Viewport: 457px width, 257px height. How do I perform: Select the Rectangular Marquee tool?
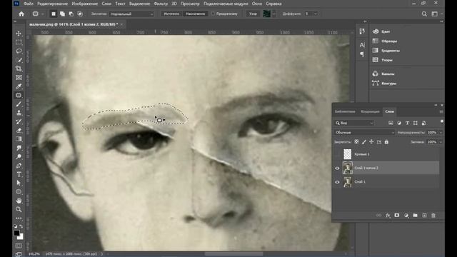click(19, 42)
